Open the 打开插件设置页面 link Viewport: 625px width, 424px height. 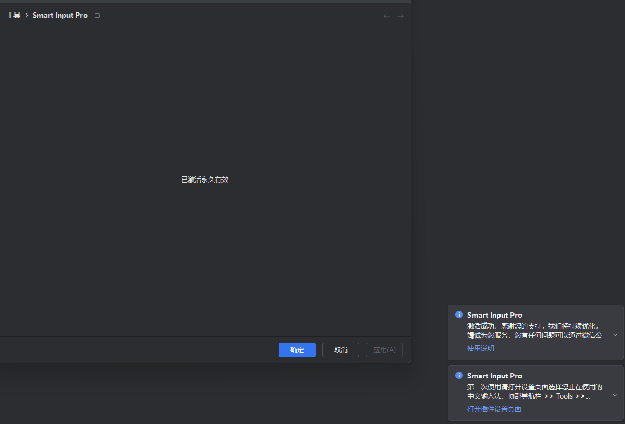point(494,409)
